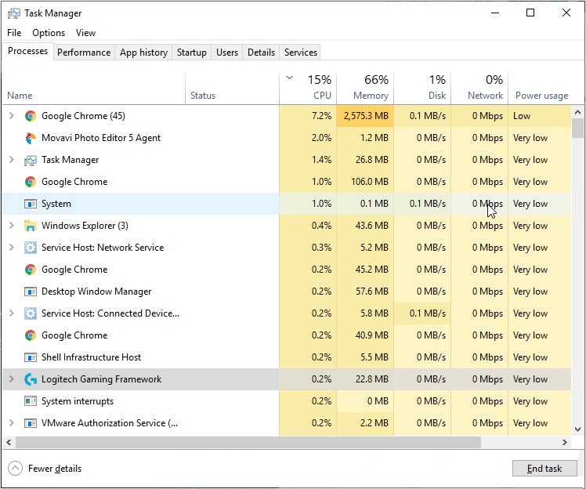Click the Chrome icon in the 106.0 MB row
Screen dimensions: 586x489
pos(31,182)
